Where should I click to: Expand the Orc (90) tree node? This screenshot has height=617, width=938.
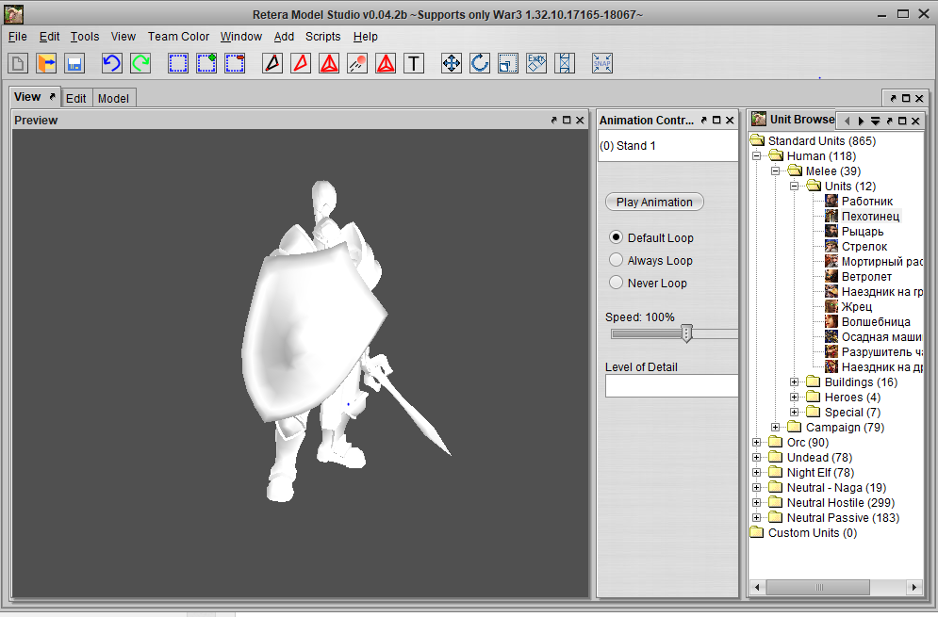pyautogui.click(x=757, y=443)
